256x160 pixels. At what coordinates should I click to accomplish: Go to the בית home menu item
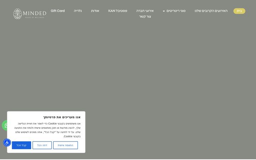tap(239, 11)
